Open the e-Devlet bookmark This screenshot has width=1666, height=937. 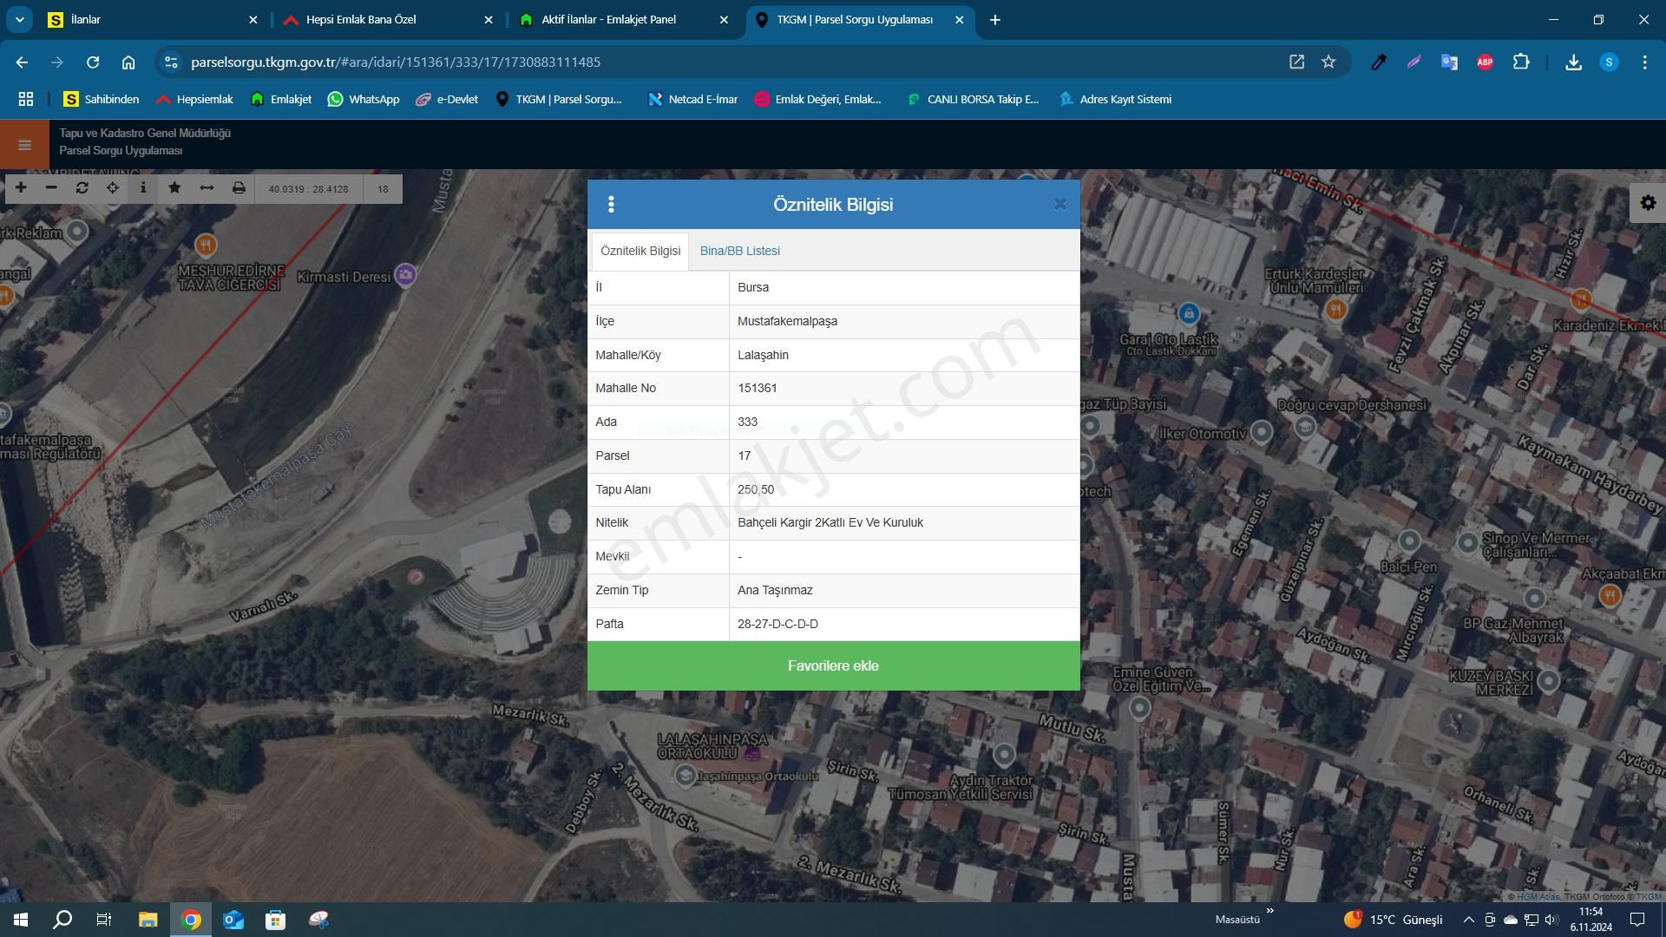[x=446, y=99]
